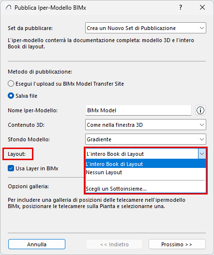214x255 pixels.
Task: Click the info icon beside Nome Iper-Modello
Action: click(200, 110)
